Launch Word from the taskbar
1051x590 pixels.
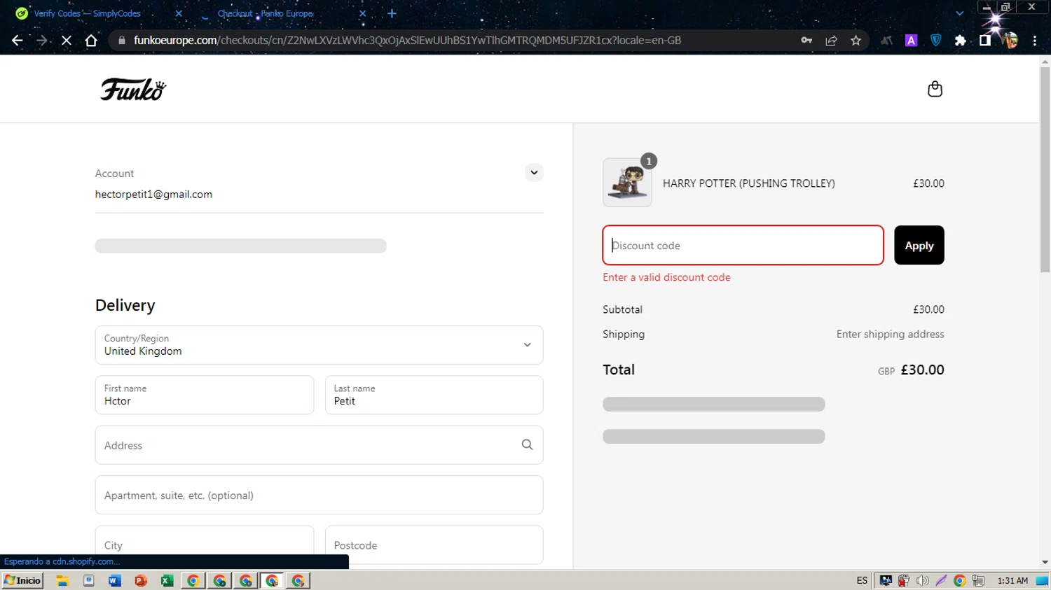point(115,580)
